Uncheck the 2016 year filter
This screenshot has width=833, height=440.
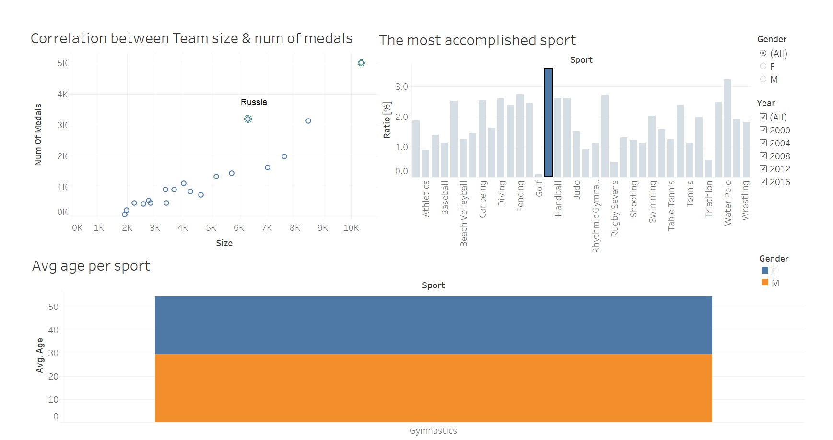pos(763,182)
